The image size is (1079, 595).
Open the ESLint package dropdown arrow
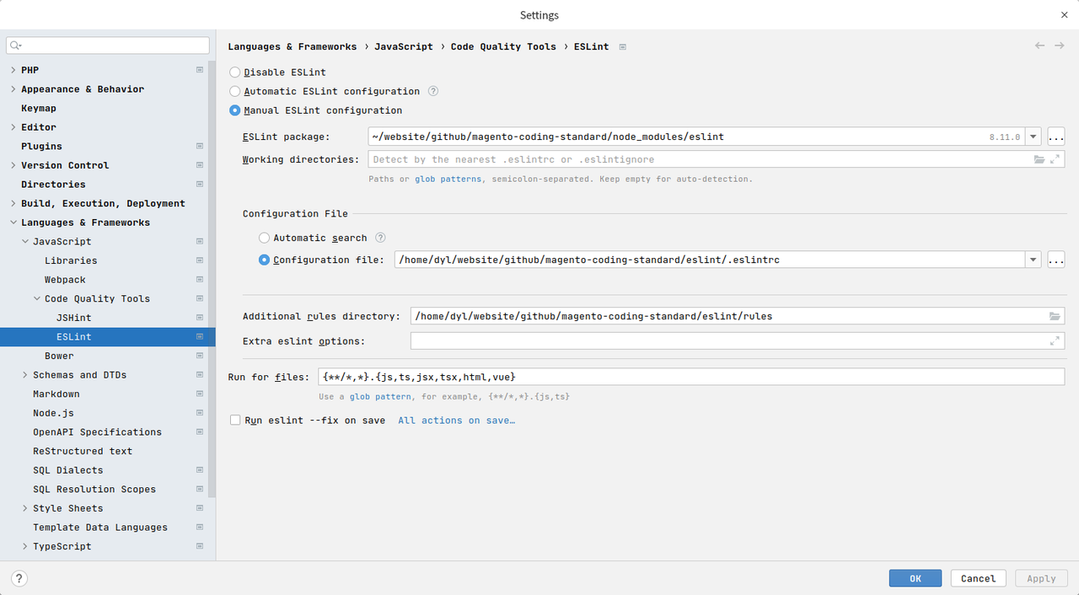pyautogui.click(x=1033, y=137)
